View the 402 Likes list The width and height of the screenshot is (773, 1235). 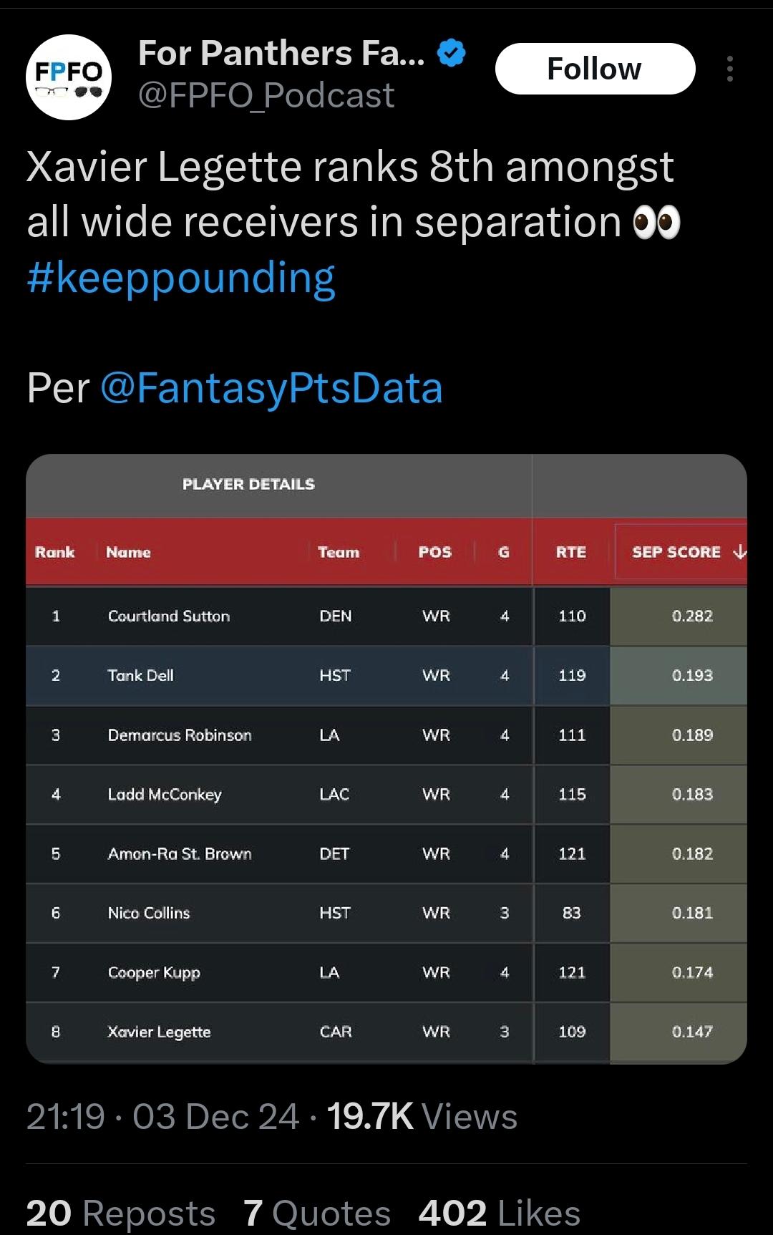point(500,1213)
